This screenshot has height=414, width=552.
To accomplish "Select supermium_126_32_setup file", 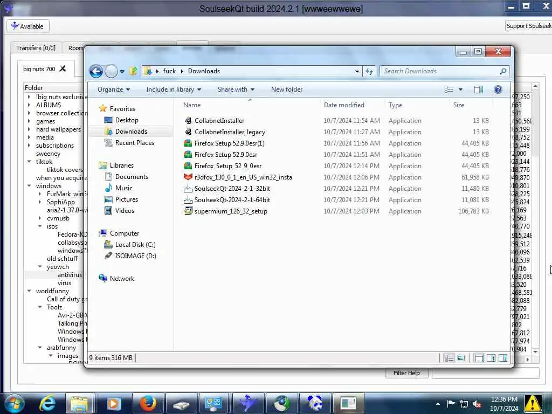I will [x=231, y=211].
